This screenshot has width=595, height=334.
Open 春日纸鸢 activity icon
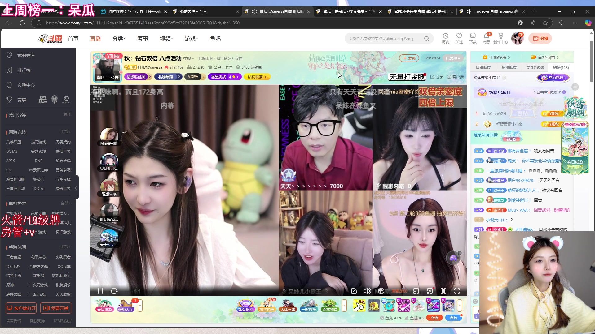tap(104, 305)
